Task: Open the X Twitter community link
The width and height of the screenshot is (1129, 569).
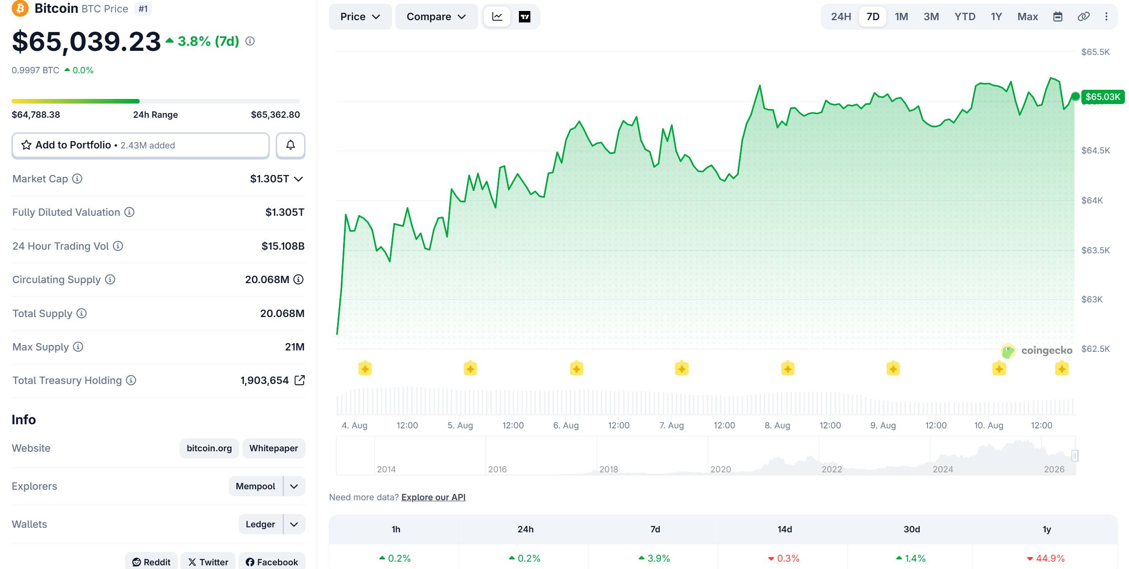Action: [x=208, y=562]
